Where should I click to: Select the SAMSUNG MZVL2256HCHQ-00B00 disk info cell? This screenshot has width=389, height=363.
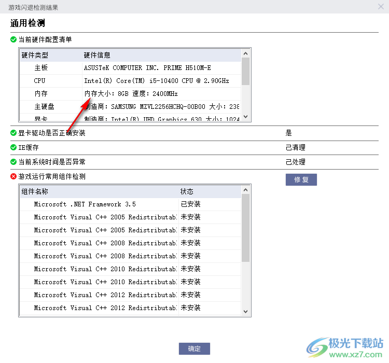(x=161, y=107)
